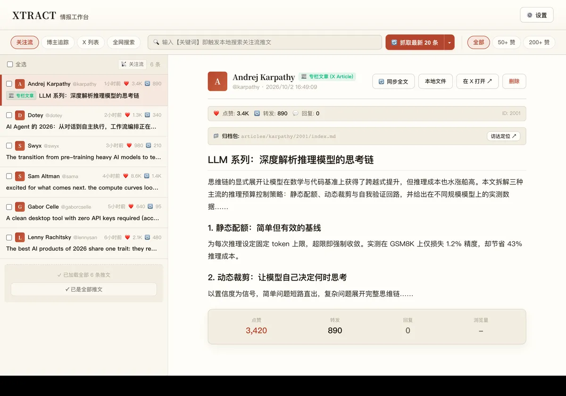The height and width of the screenshot is (396, 566).
Task: Click retweet icon on Karpathy list row
Action: [x=147, y=84]
